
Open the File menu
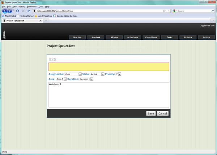tap(4, 7)
